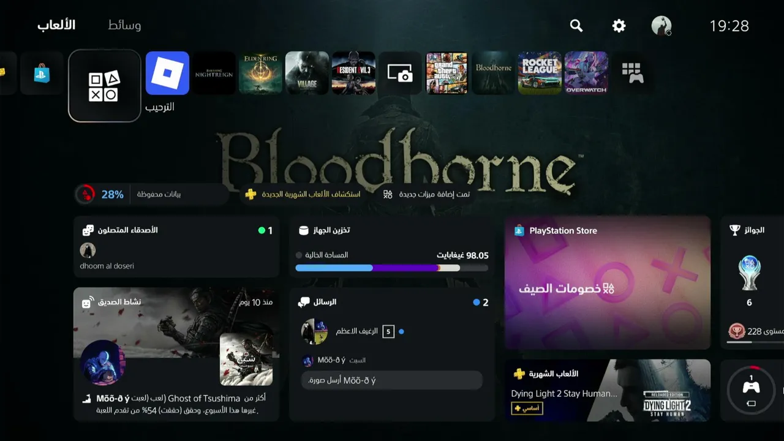The image size is (784, 441).
Task: Open the controller accessories status icon
Action: pos(752,390)
